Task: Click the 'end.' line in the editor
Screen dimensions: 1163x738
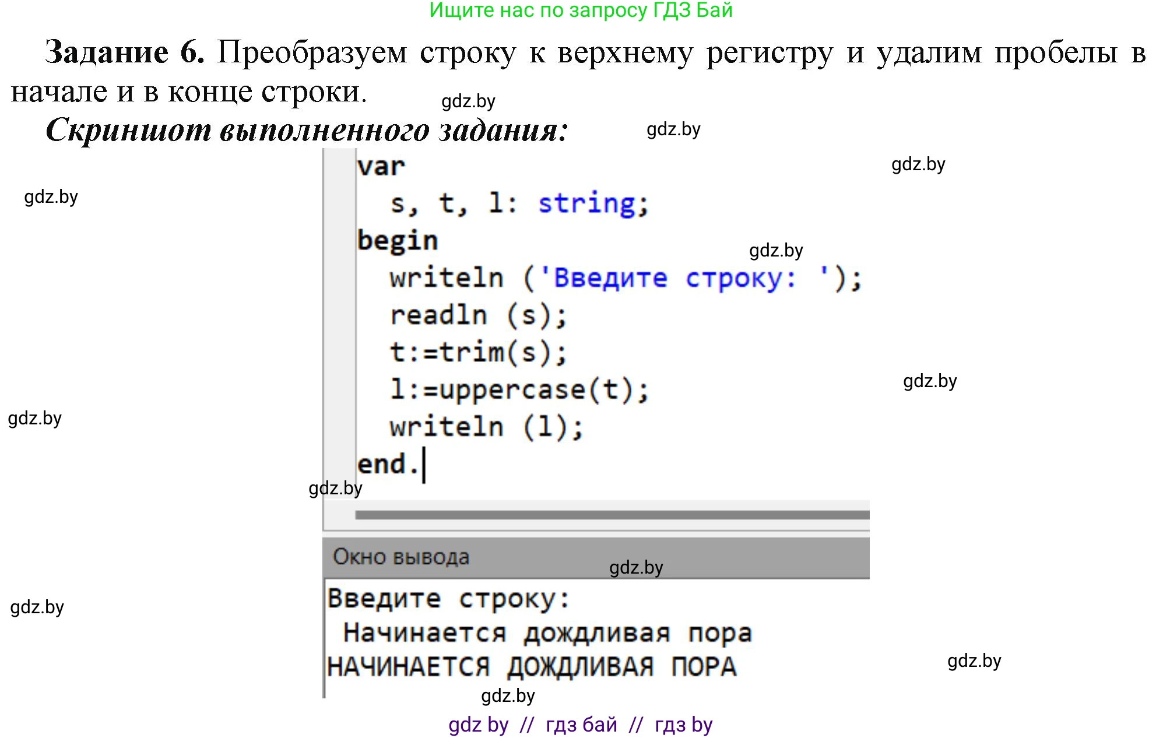Action: [388, 465]
